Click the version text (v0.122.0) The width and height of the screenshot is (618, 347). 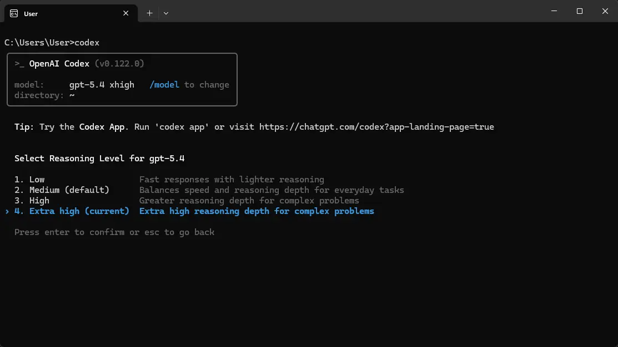(119, 63)
